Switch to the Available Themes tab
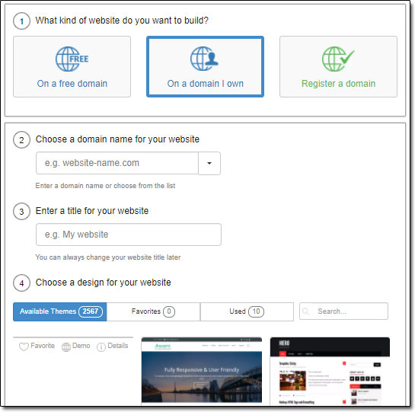Screen dimensions: 415x412 point(60,311)
